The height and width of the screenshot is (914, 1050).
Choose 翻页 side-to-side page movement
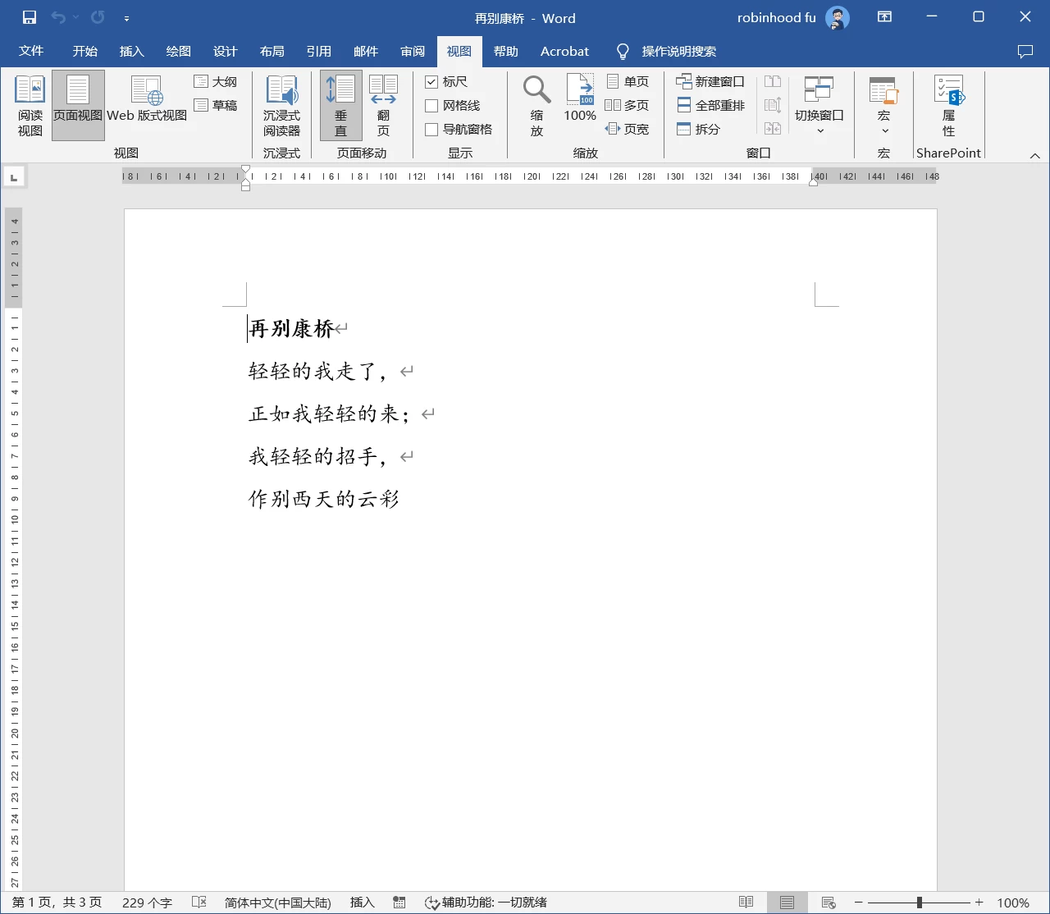[383, 106]
